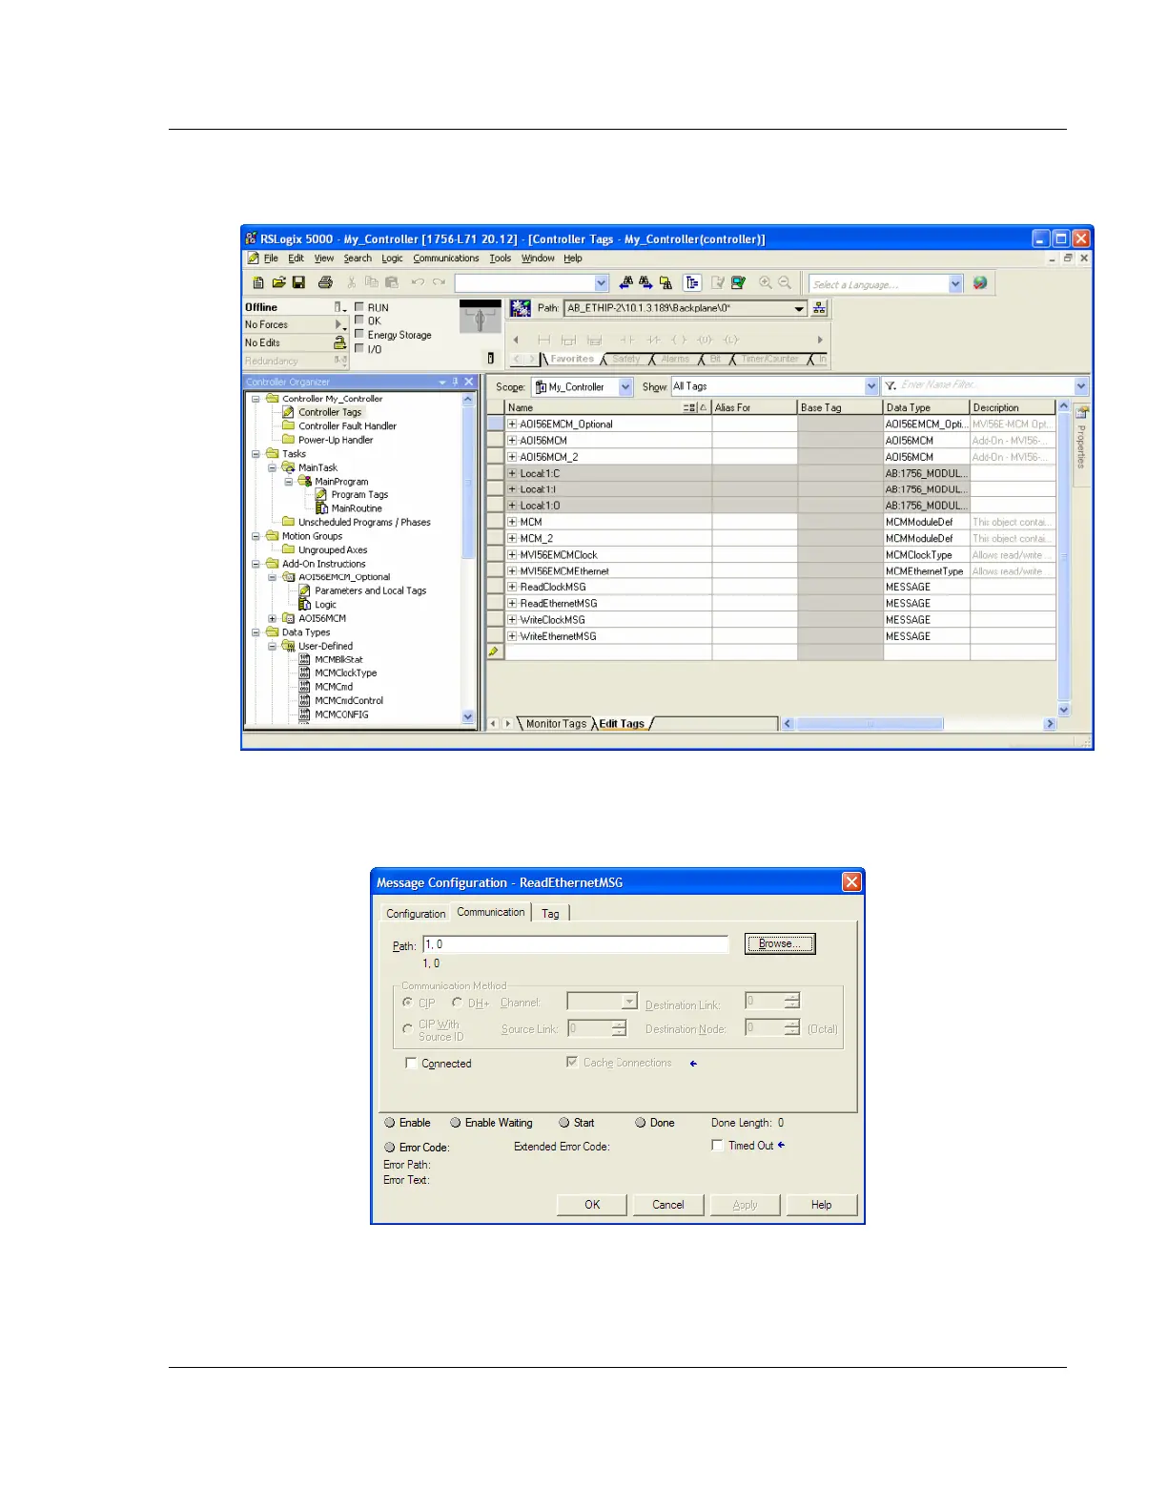Click the RUN status indicator box

pos(359,307)
